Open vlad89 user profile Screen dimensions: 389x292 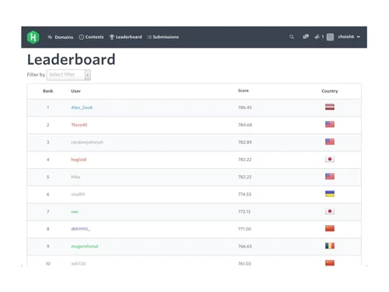click(x=78, y=194)
